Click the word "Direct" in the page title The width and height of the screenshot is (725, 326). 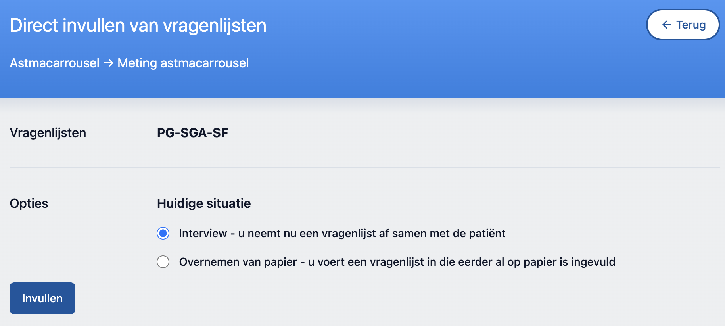34,25
